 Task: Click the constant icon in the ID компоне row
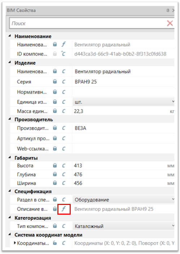[63, 54]
